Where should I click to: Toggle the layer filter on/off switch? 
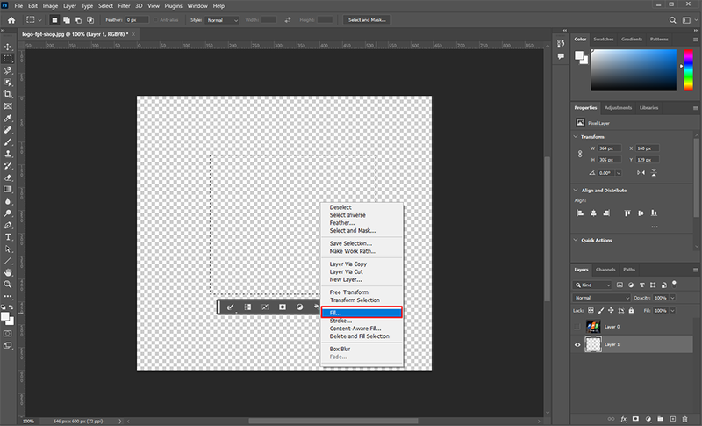point(674,284)
